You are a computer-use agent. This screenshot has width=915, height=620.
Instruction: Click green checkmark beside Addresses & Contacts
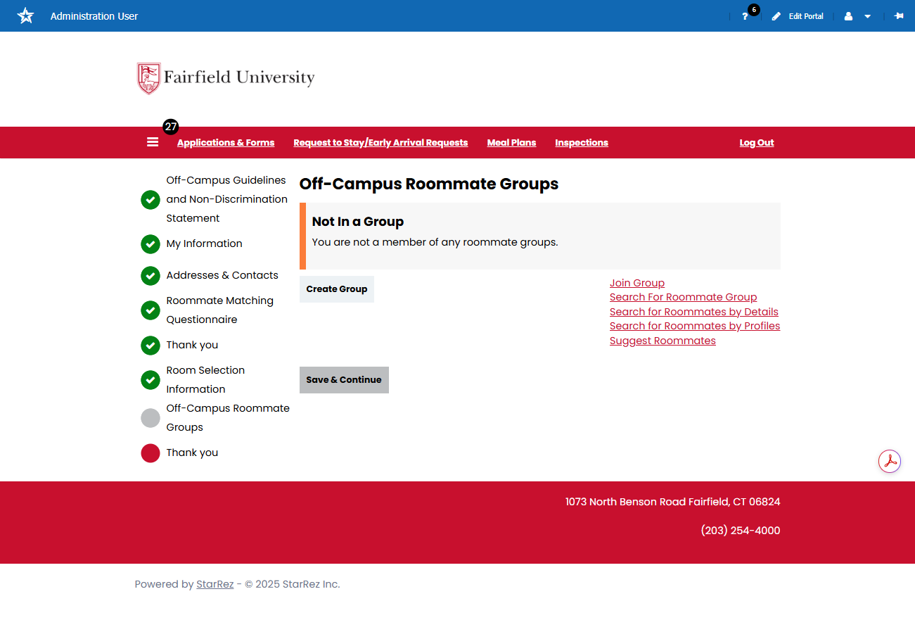[151, 276]
